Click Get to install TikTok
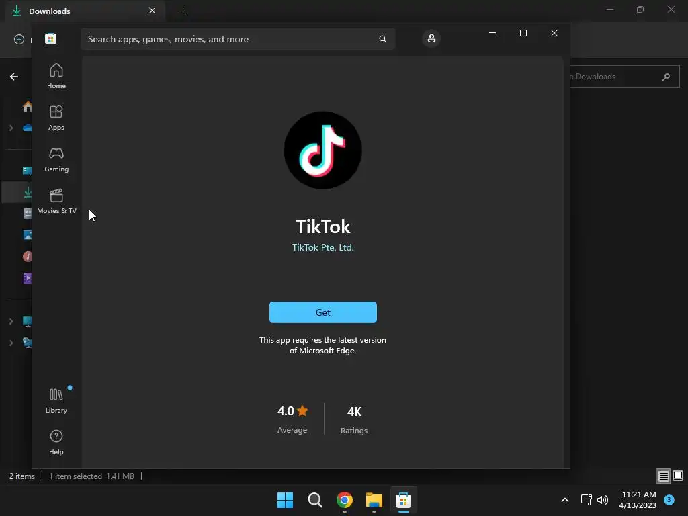The width and height of the screenshot is (688, 516). click(323, 312)
